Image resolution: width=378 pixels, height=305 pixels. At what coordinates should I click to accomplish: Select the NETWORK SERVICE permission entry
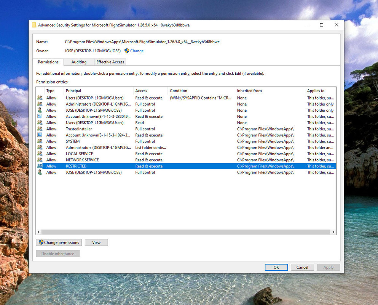point(186,160)
